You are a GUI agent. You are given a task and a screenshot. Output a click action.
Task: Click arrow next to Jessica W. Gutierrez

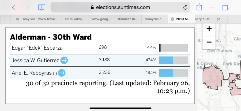pyautogui.click(x=64, y=60)
